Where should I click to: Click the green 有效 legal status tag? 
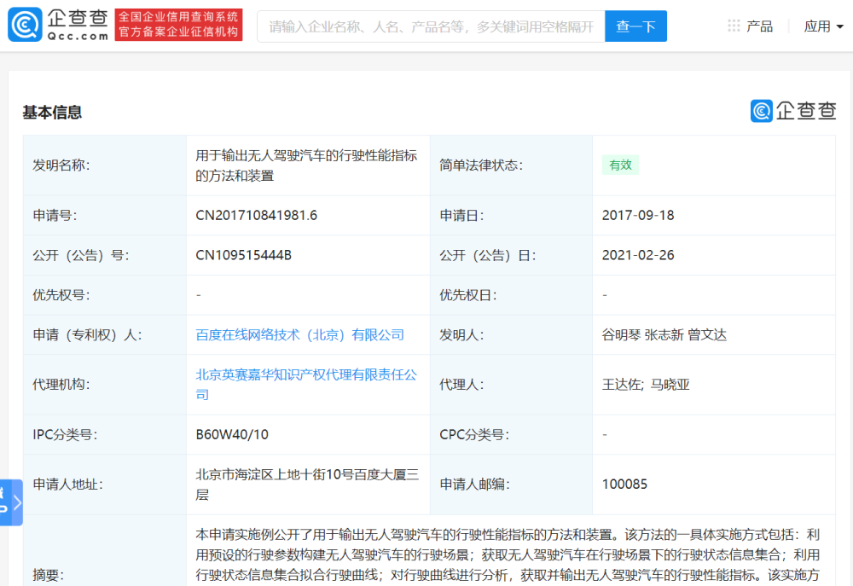(x=620, y=165)
